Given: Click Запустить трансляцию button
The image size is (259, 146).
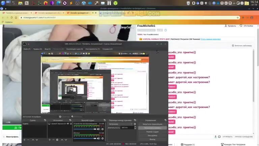Looking at the screenshot, I should [x=152, y=124].
